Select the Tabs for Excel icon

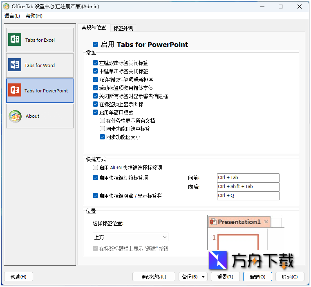(15, 39)
